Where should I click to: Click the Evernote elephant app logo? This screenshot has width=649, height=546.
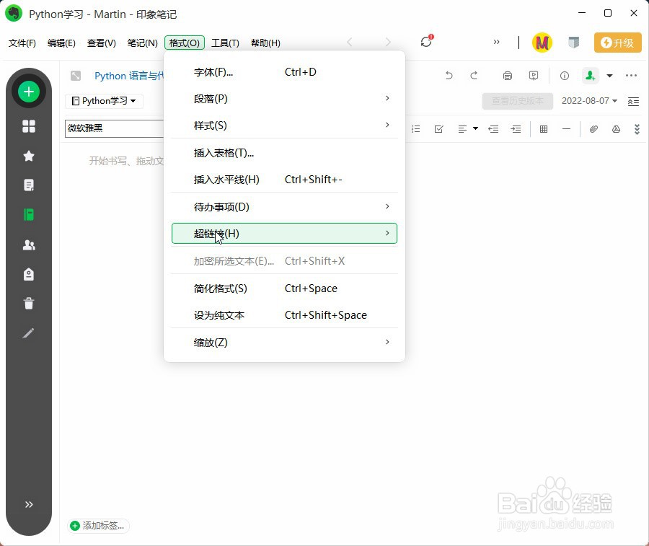(x=14, y=14)
